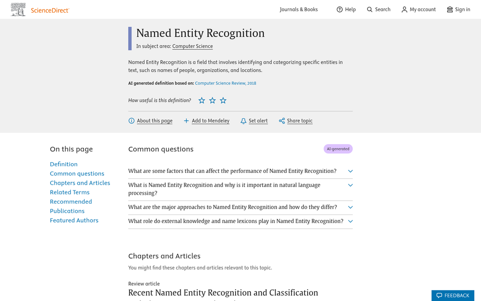Rate the definition with the second star
This screenshot has height=301, width=481.
click(212, 100)
